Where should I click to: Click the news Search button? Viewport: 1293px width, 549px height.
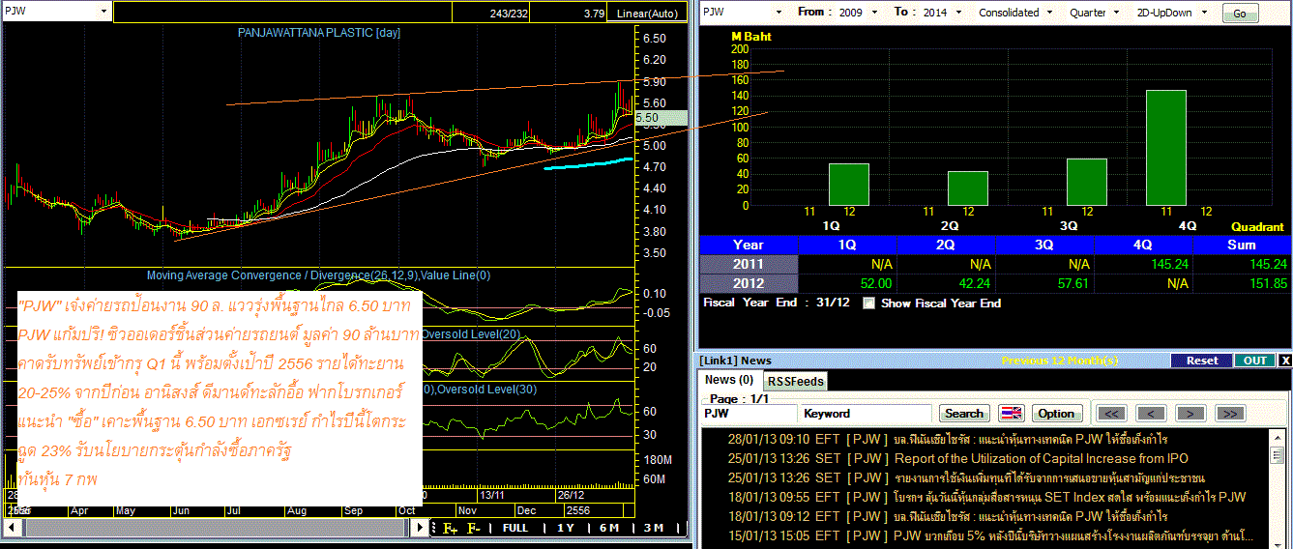coord(964,414)
